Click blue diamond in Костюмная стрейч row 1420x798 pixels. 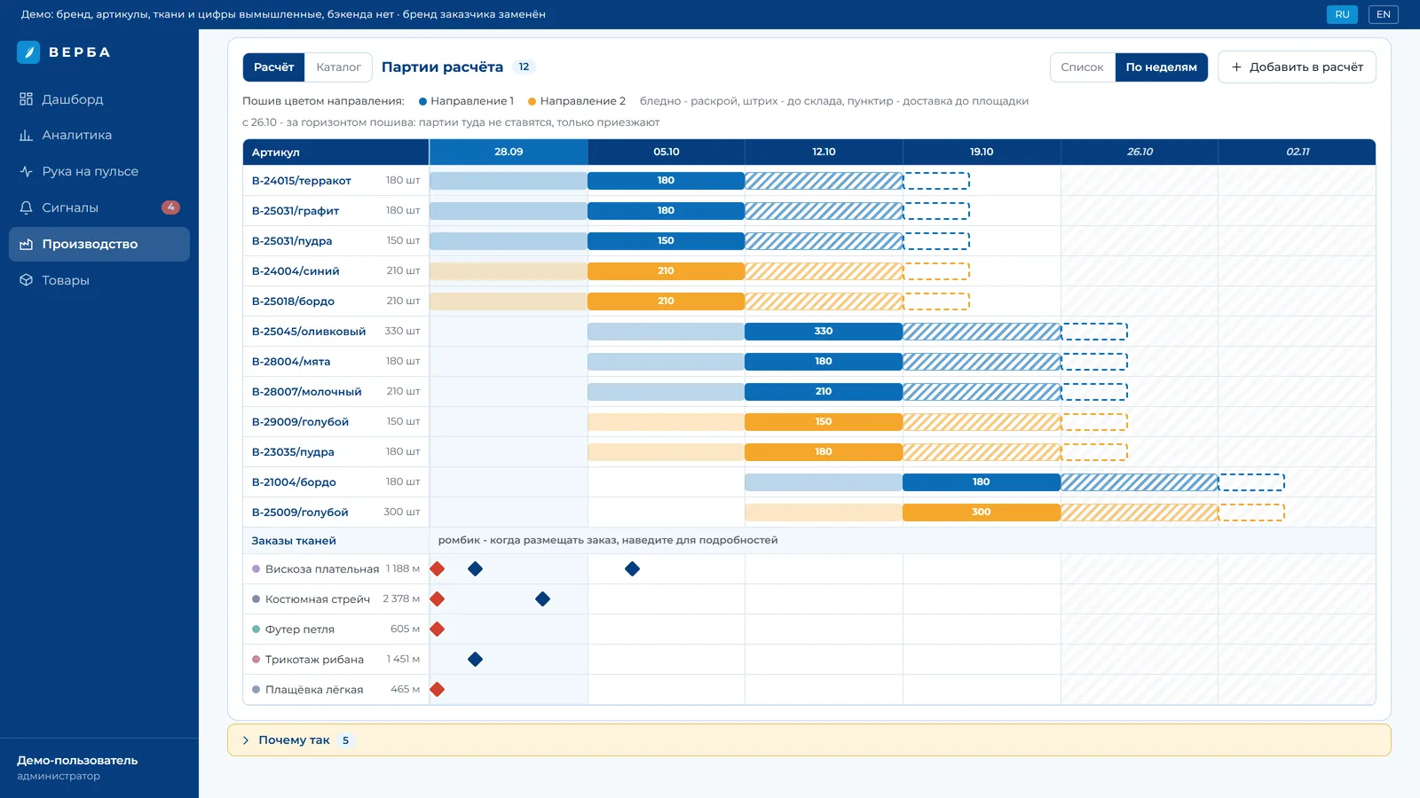(542, 599)
